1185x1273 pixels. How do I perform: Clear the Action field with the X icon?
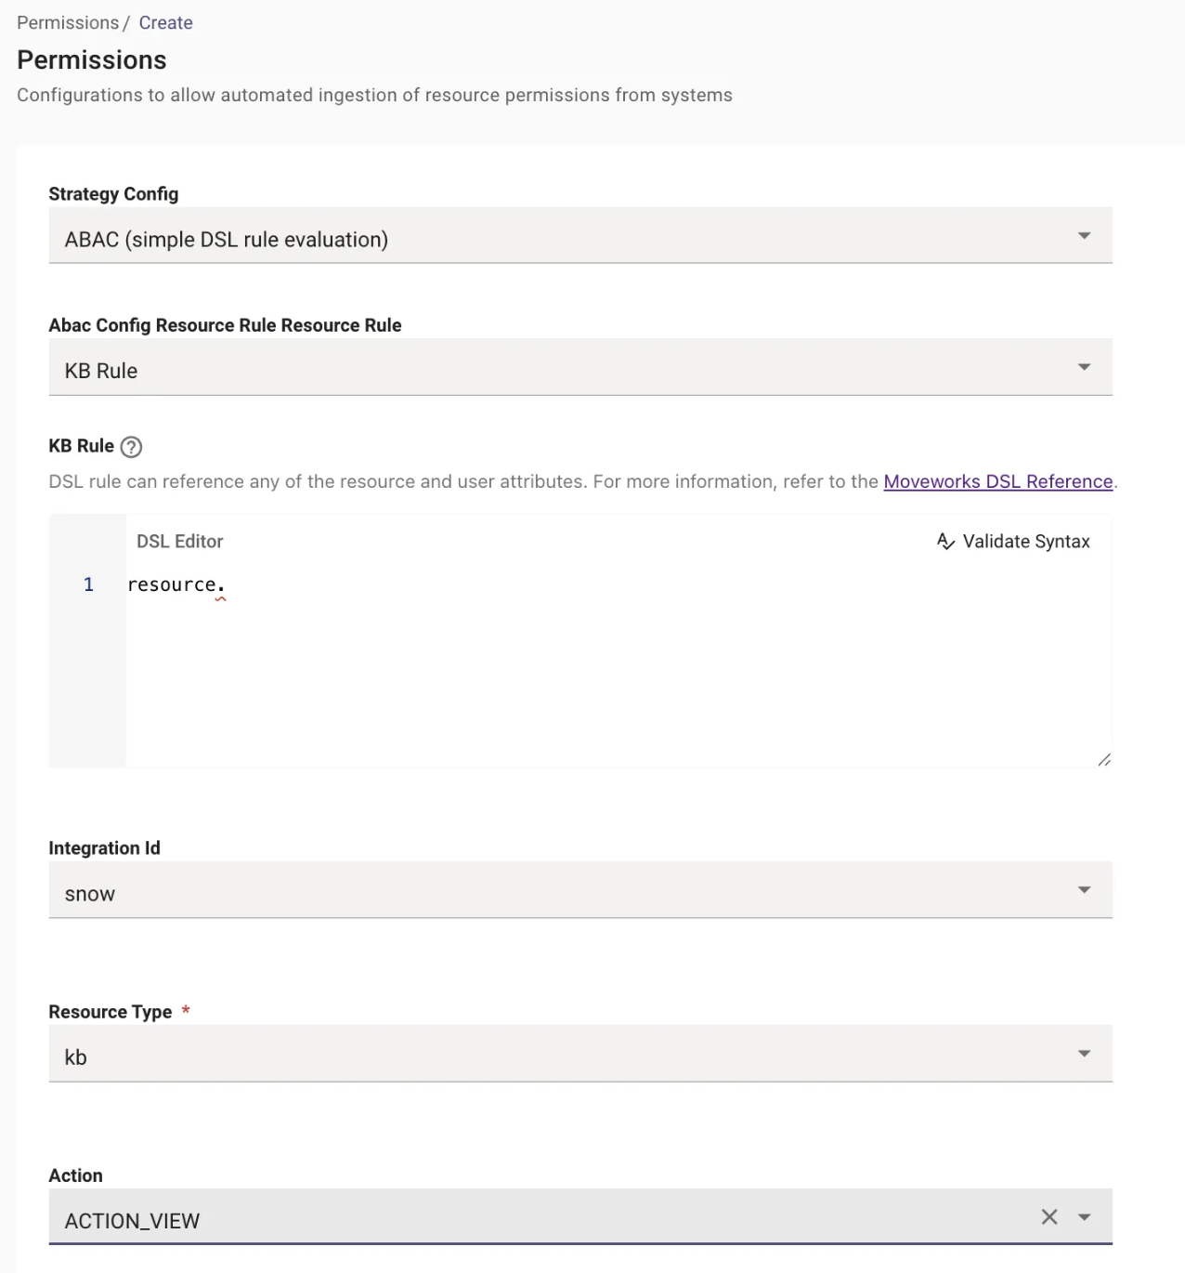pos(1049,1217)
